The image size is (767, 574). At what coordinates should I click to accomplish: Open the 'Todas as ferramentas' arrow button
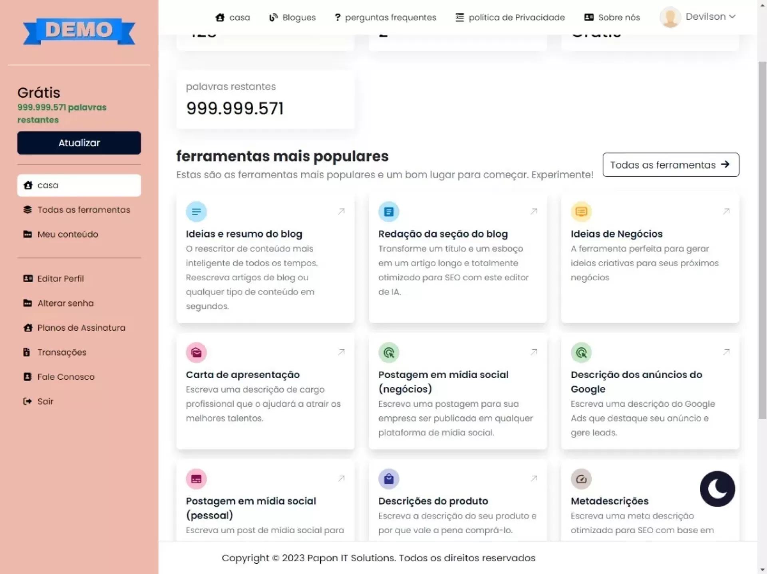coord(670,164)
